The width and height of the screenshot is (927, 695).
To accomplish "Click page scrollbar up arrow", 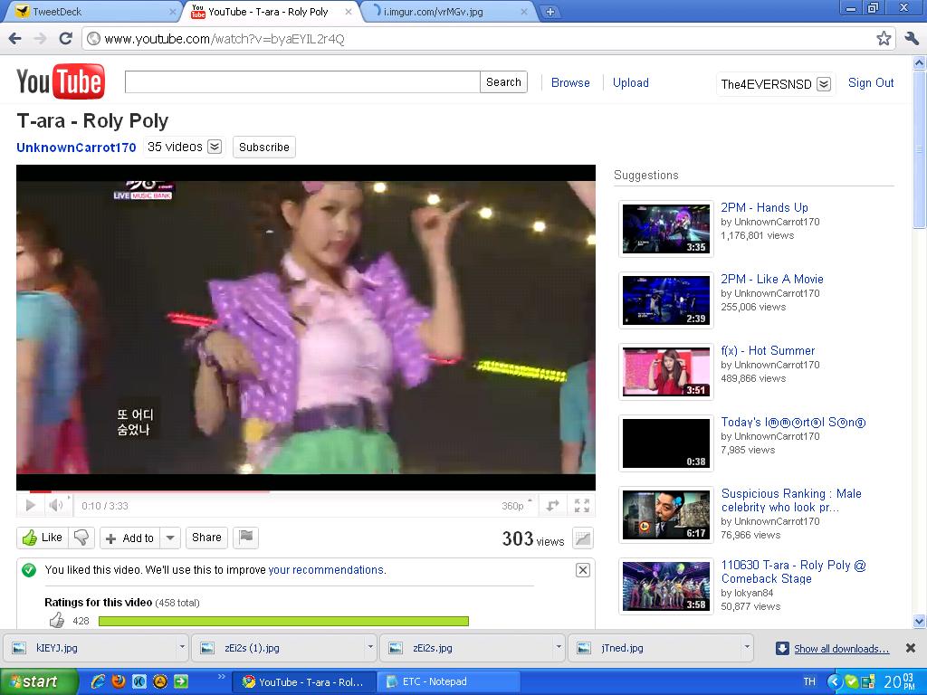I will (920, 62).
